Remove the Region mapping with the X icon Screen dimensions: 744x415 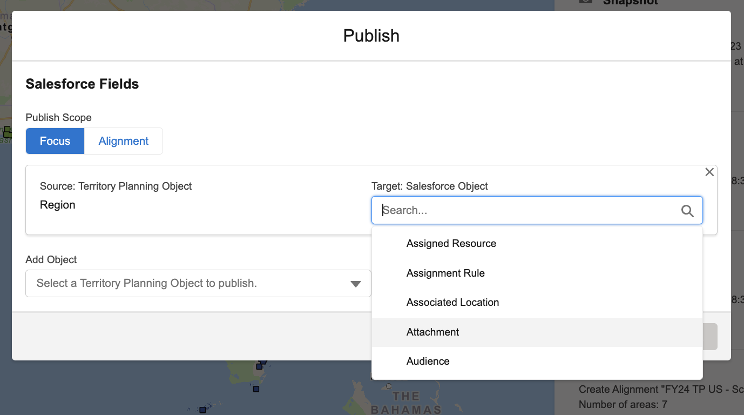709,172
